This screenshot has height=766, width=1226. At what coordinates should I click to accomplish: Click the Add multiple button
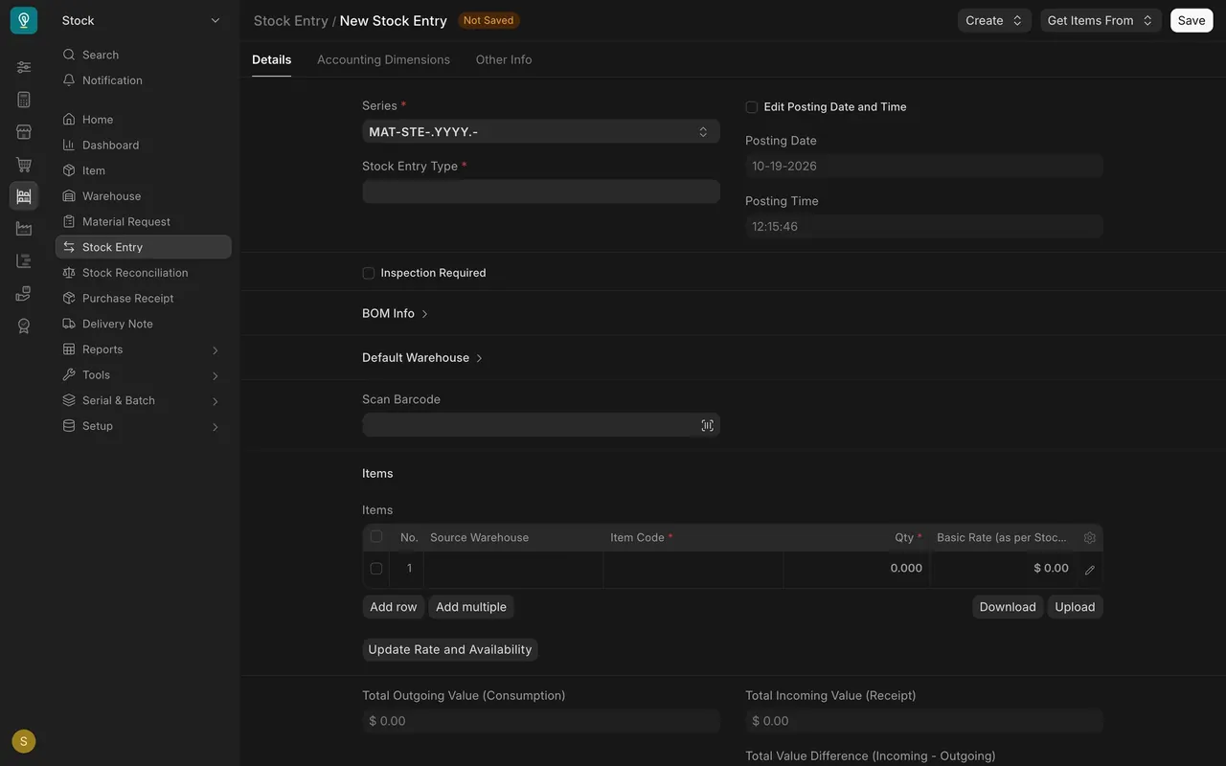coord(471,607)
